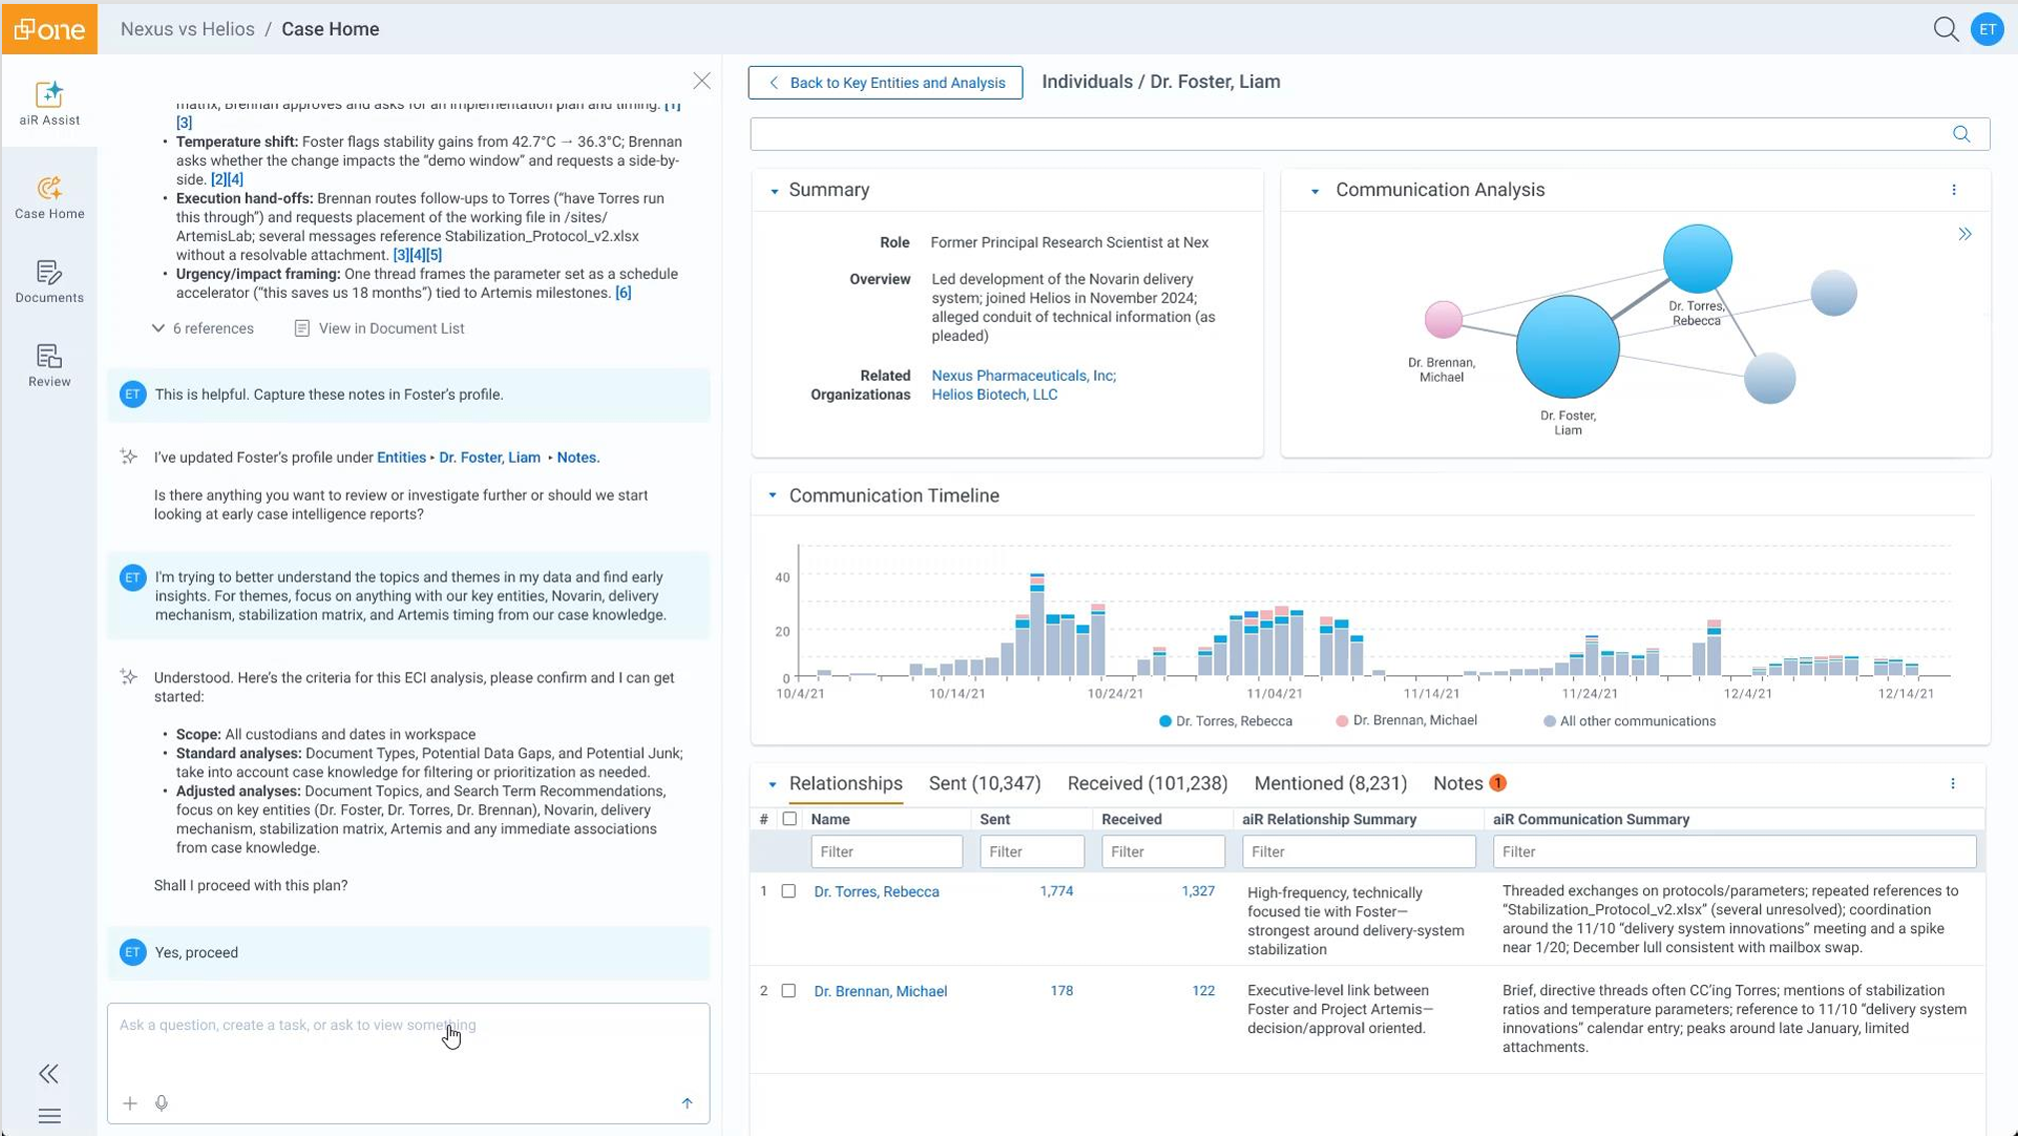
Task: Click Back to Key Entities and Analysis
Action: pyautogui.click(x=885, y=83)
